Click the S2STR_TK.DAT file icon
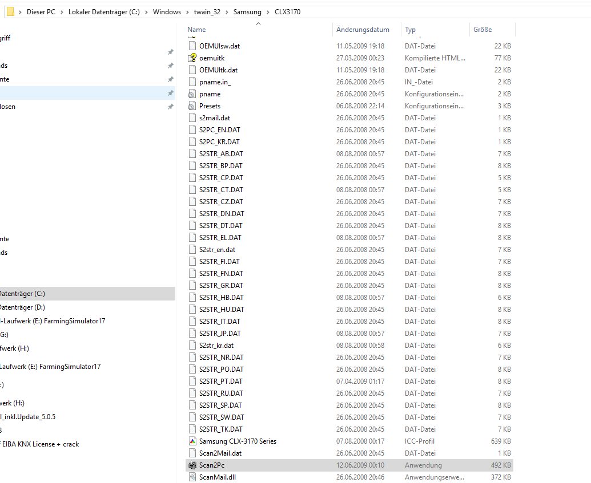591x483 pixels. click(x=192, y=429)
